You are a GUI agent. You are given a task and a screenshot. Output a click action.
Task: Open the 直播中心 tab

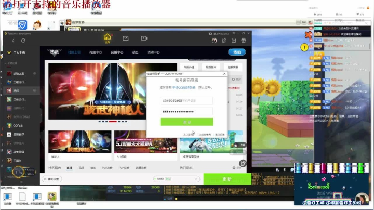[x=117, y=52]
